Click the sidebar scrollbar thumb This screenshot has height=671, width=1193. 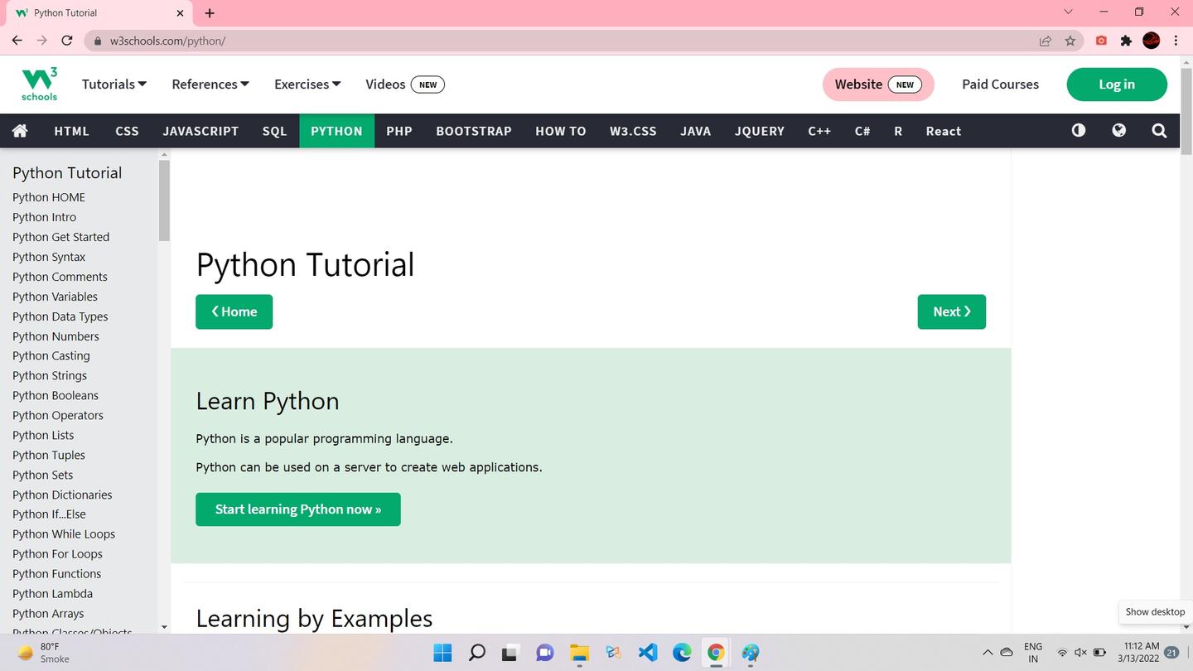164,200
